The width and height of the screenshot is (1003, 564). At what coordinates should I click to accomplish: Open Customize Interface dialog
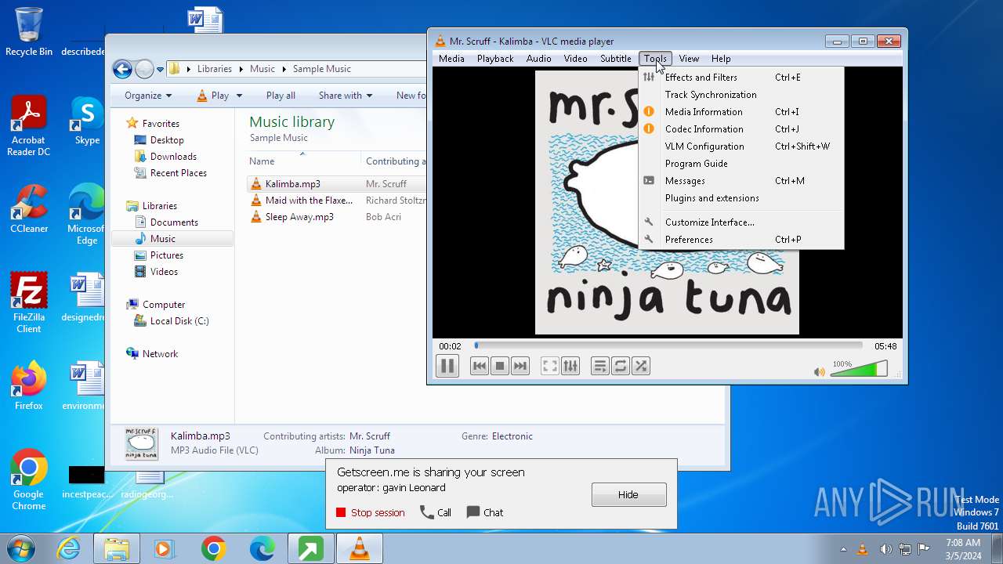(741, 222)
